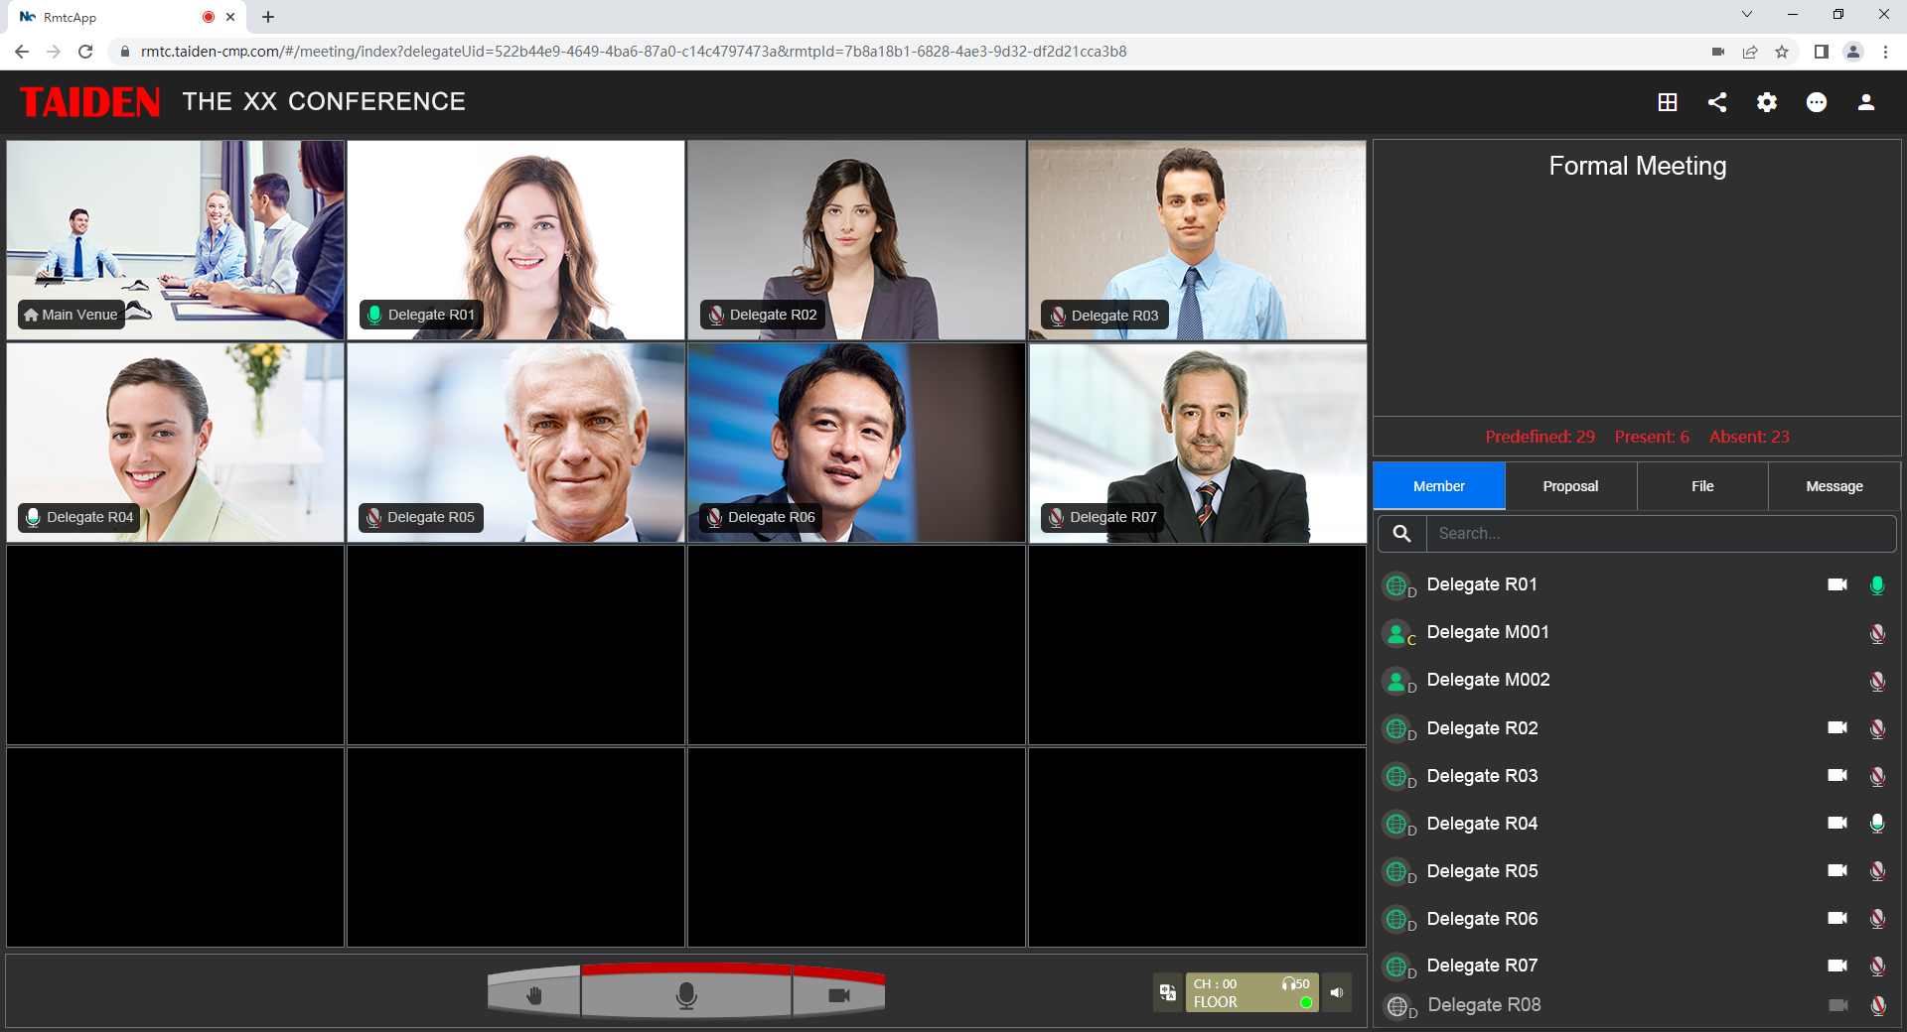Viewport: 1907px width, 1032px height.
Task: Toggle the main microphone button
Action: (685, 994)
